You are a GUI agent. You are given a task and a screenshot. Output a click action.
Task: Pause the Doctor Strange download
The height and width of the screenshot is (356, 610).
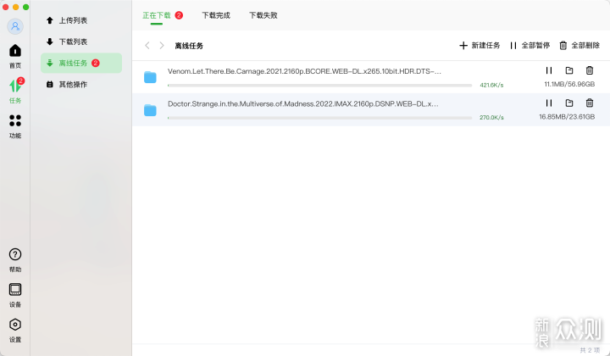(x=549, y=103)
